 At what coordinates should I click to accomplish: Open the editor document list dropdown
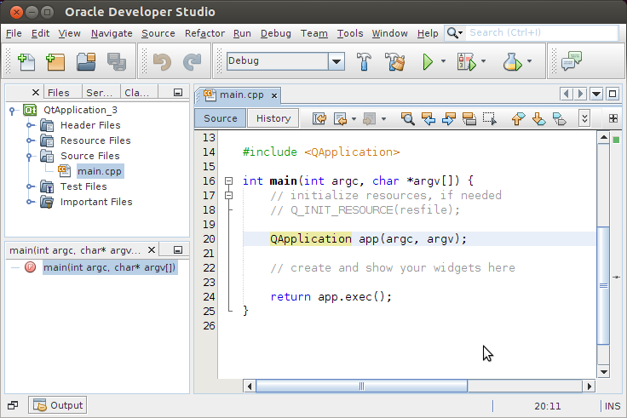[596, 94]
